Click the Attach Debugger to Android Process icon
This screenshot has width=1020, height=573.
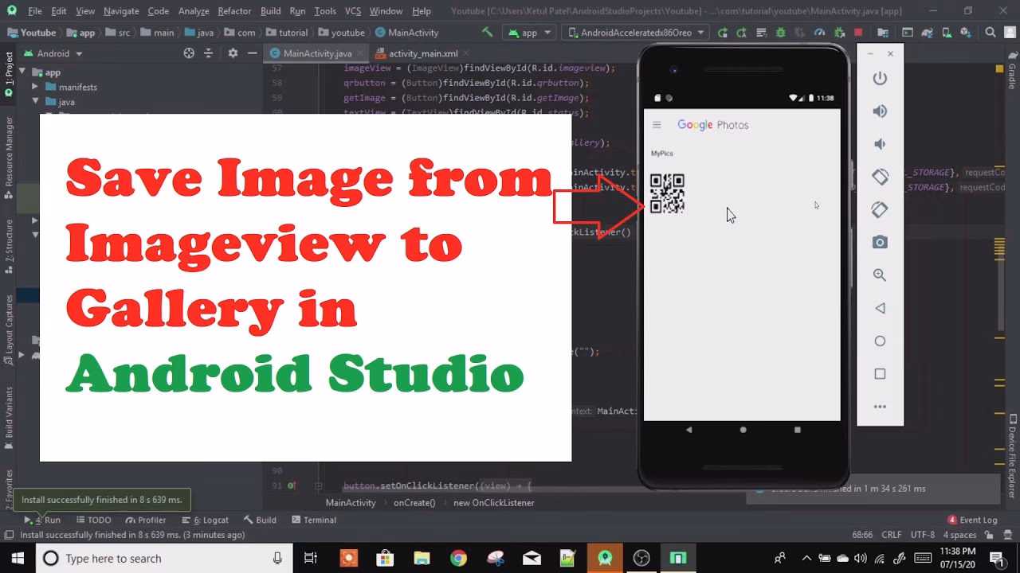(x=839, y=33)
